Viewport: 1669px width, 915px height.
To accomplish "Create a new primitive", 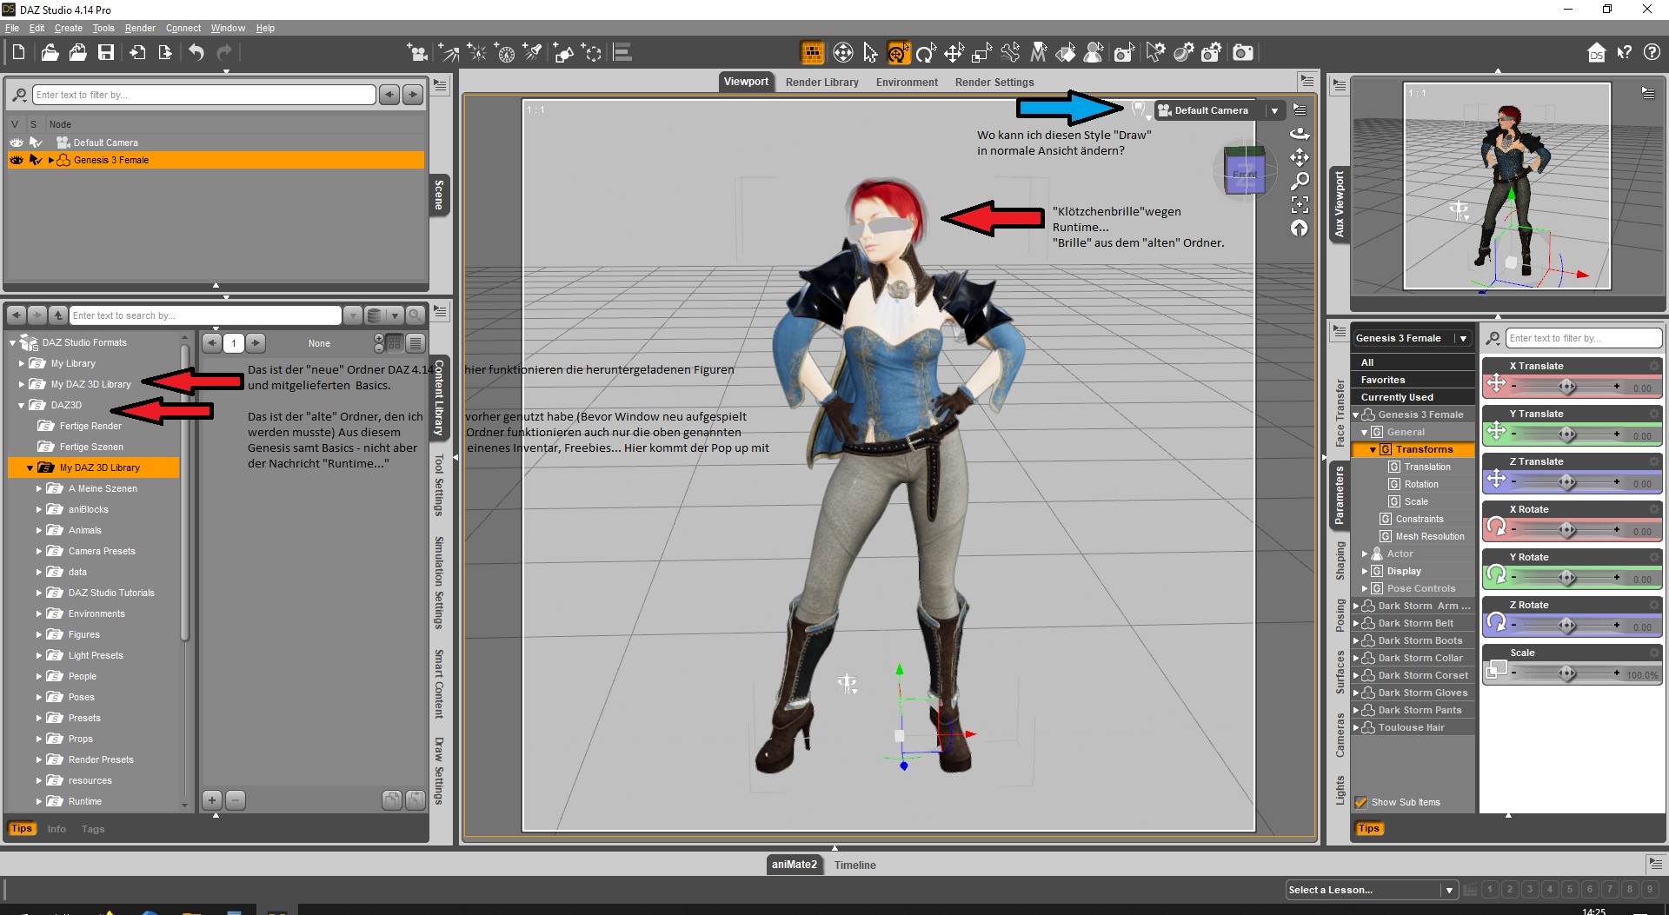I will [563, 53].
